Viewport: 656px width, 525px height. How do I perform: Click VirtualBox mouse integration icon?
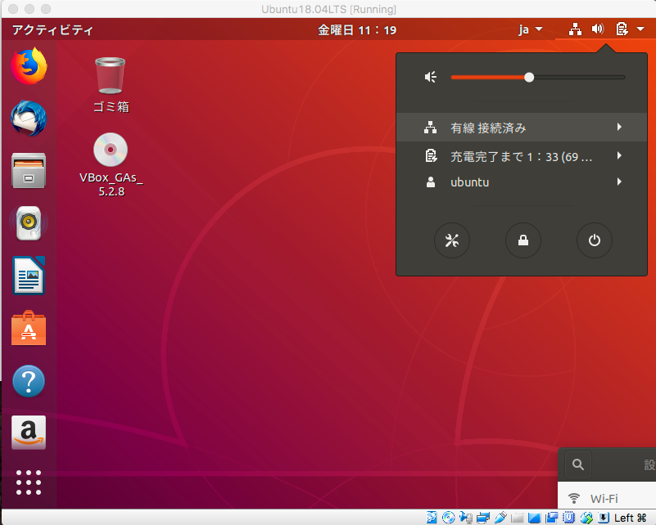(x=586, y=518)
